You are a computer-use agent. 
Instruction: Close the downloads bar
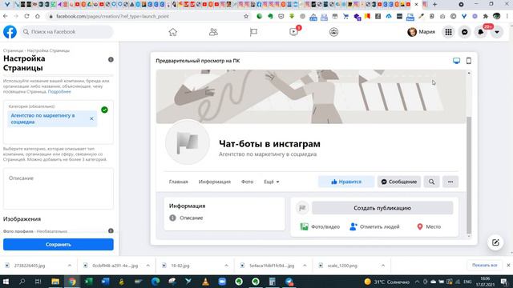coord(508,265)
